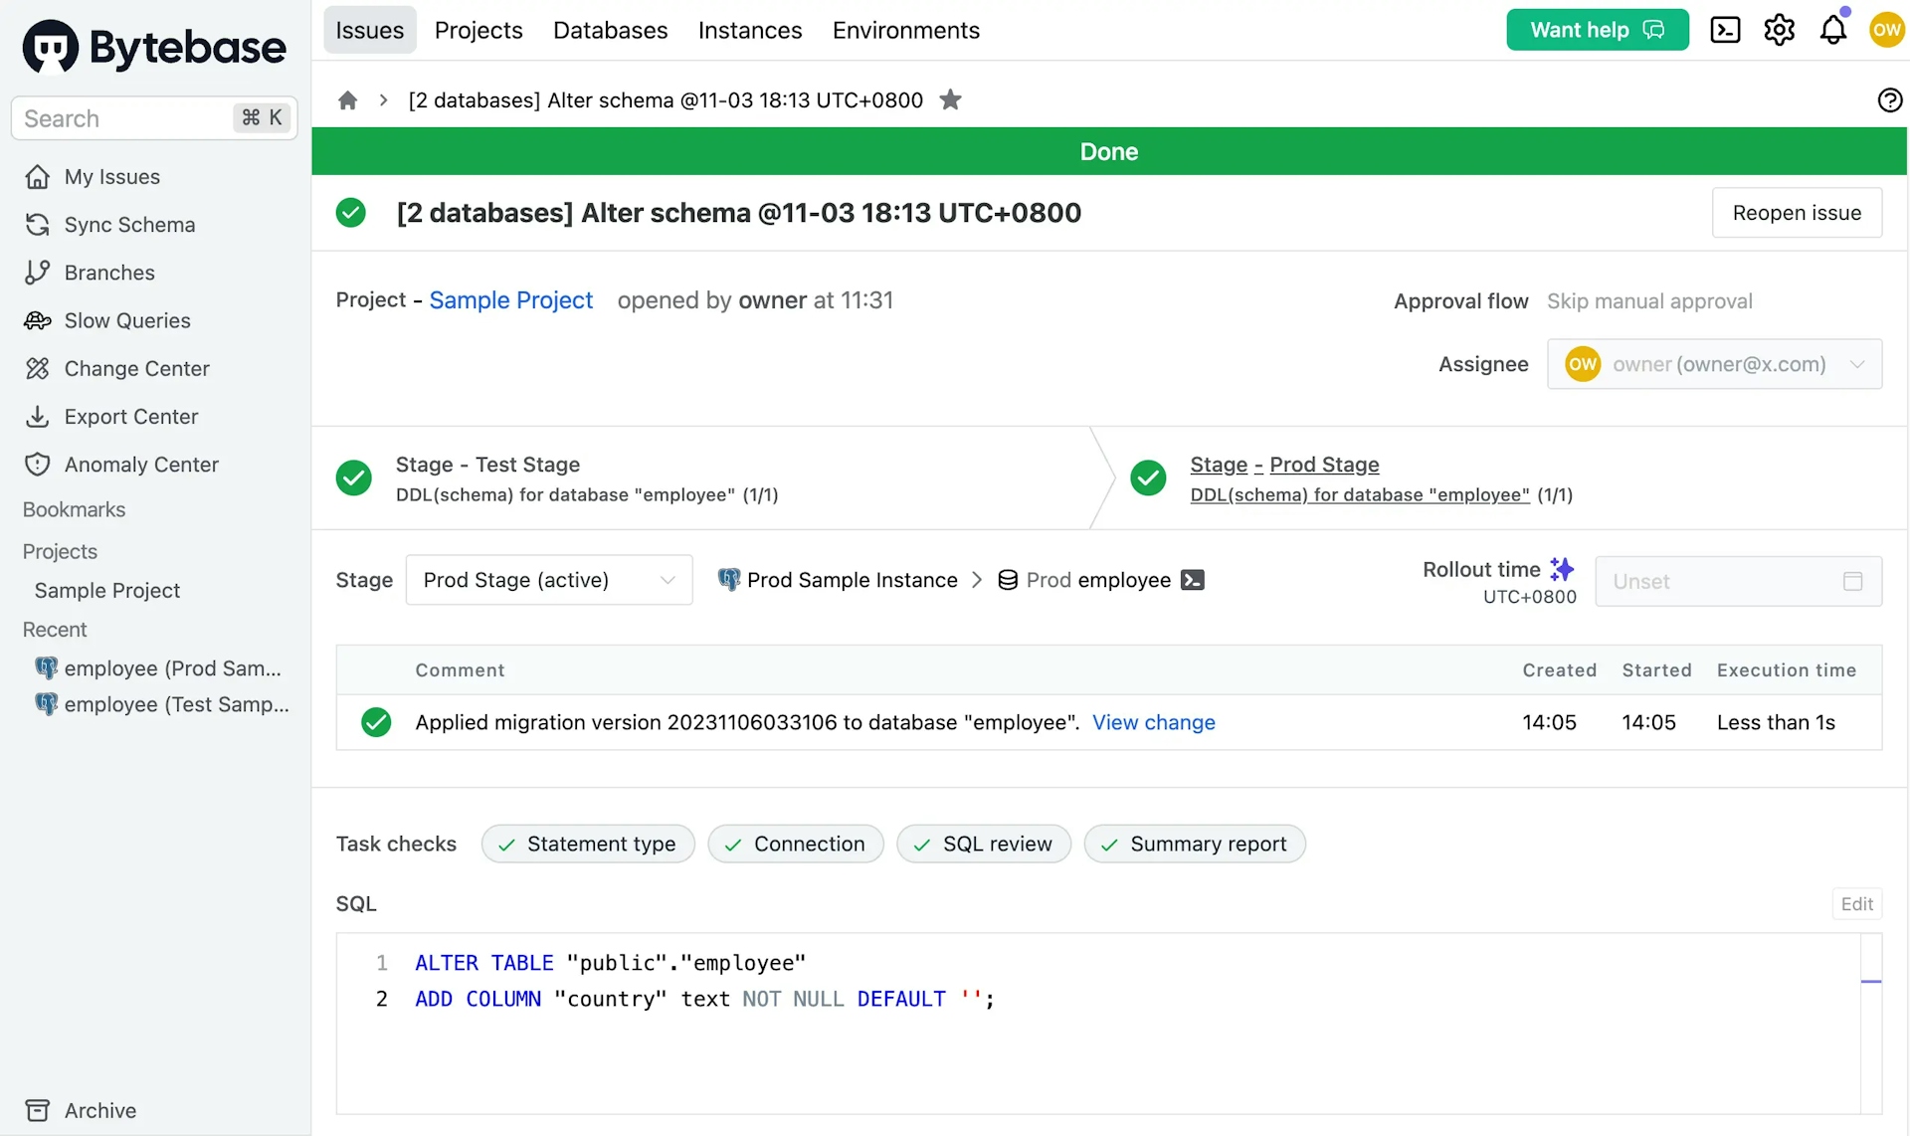Open Export Center sidebar item
Viewport: 1910px width, 1136px height.
point(131,417)
